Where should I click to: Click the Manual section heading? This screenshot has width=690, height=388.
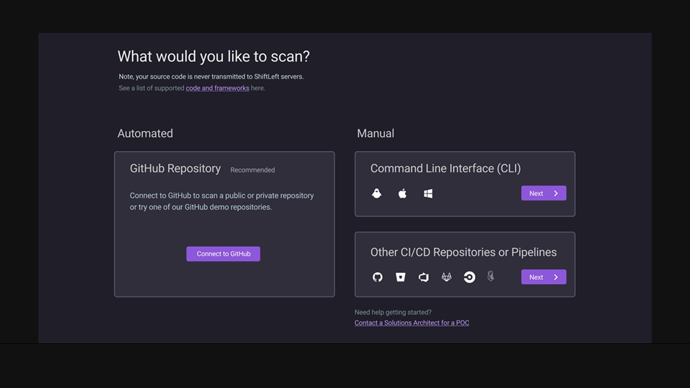click(x=375, y=134)
